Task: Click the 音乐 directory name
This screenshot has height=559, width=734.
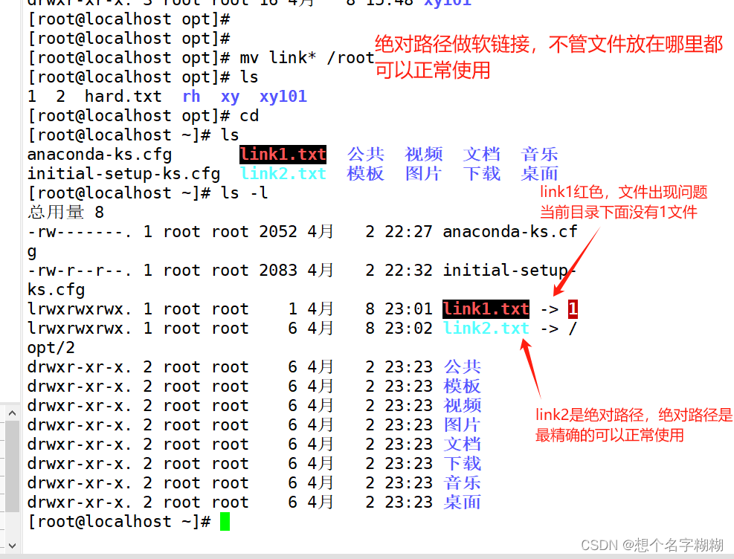Action: (x=539, y=154)
